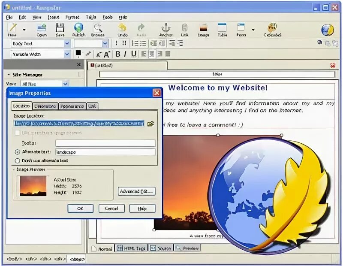Screen dimensions: 343x266
Task: Select Don't use alternate text radio
Action: pyautogui.click(x=18, y=160)
